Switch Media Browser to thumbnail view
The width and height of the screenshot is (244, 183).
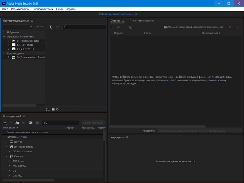coord(53,109)
